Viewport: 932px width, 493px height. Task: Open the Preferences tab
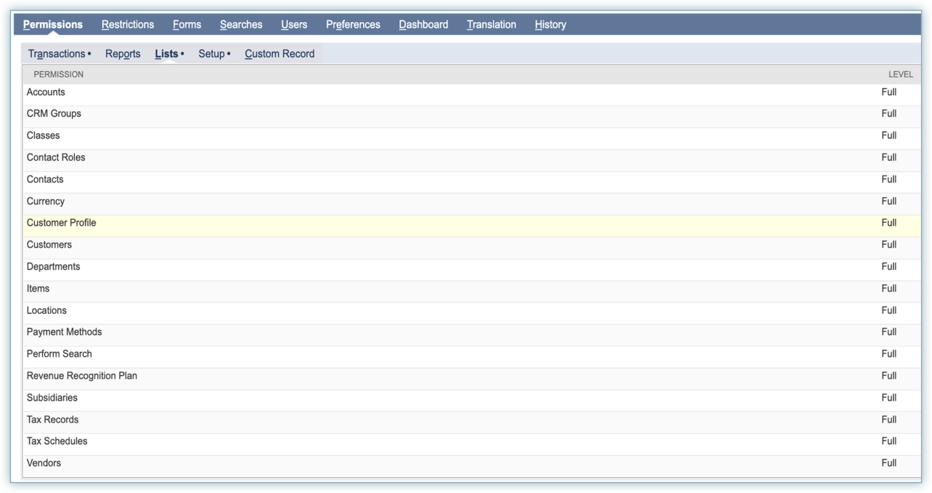[353, 25]
